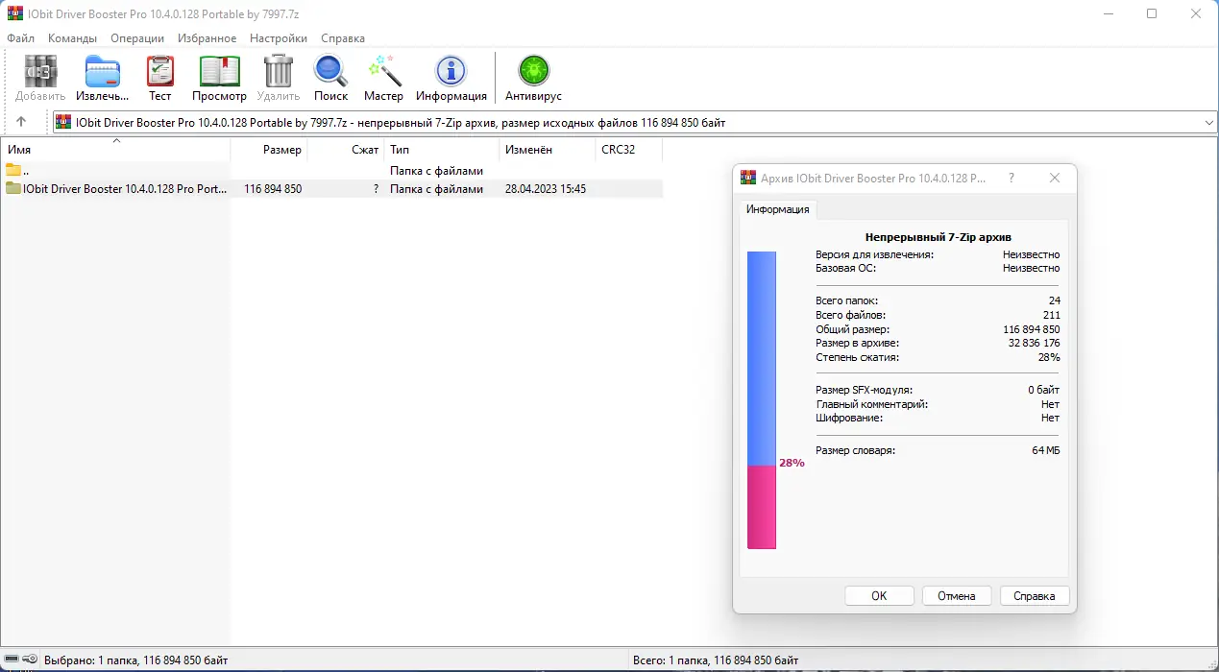Open the Команды menu
1219x672 pixels.
tap(71, 38)
